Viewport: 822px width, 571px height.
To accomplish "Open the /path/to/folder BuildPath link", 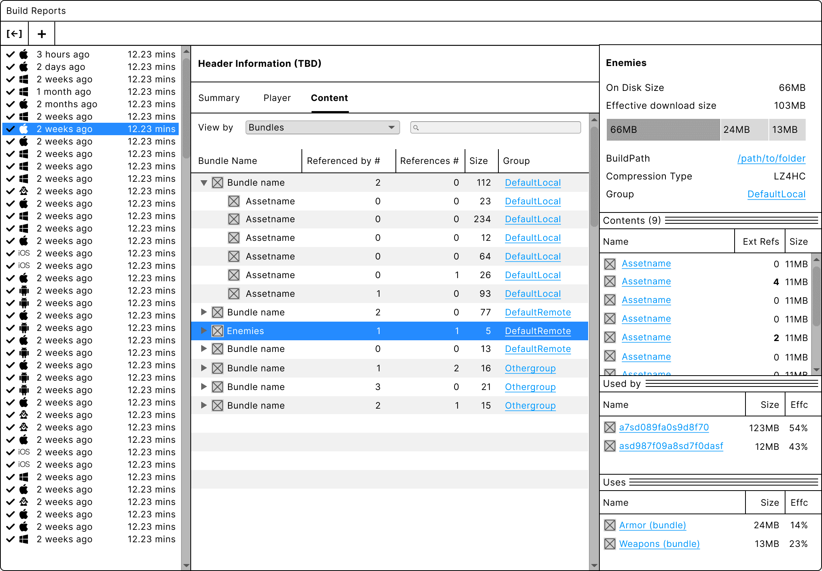I will [771, 158].
